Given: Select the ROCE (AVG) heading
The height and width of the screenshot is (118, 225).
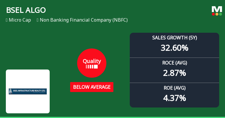Looking at the screenshot, I should tap(174, 63).
